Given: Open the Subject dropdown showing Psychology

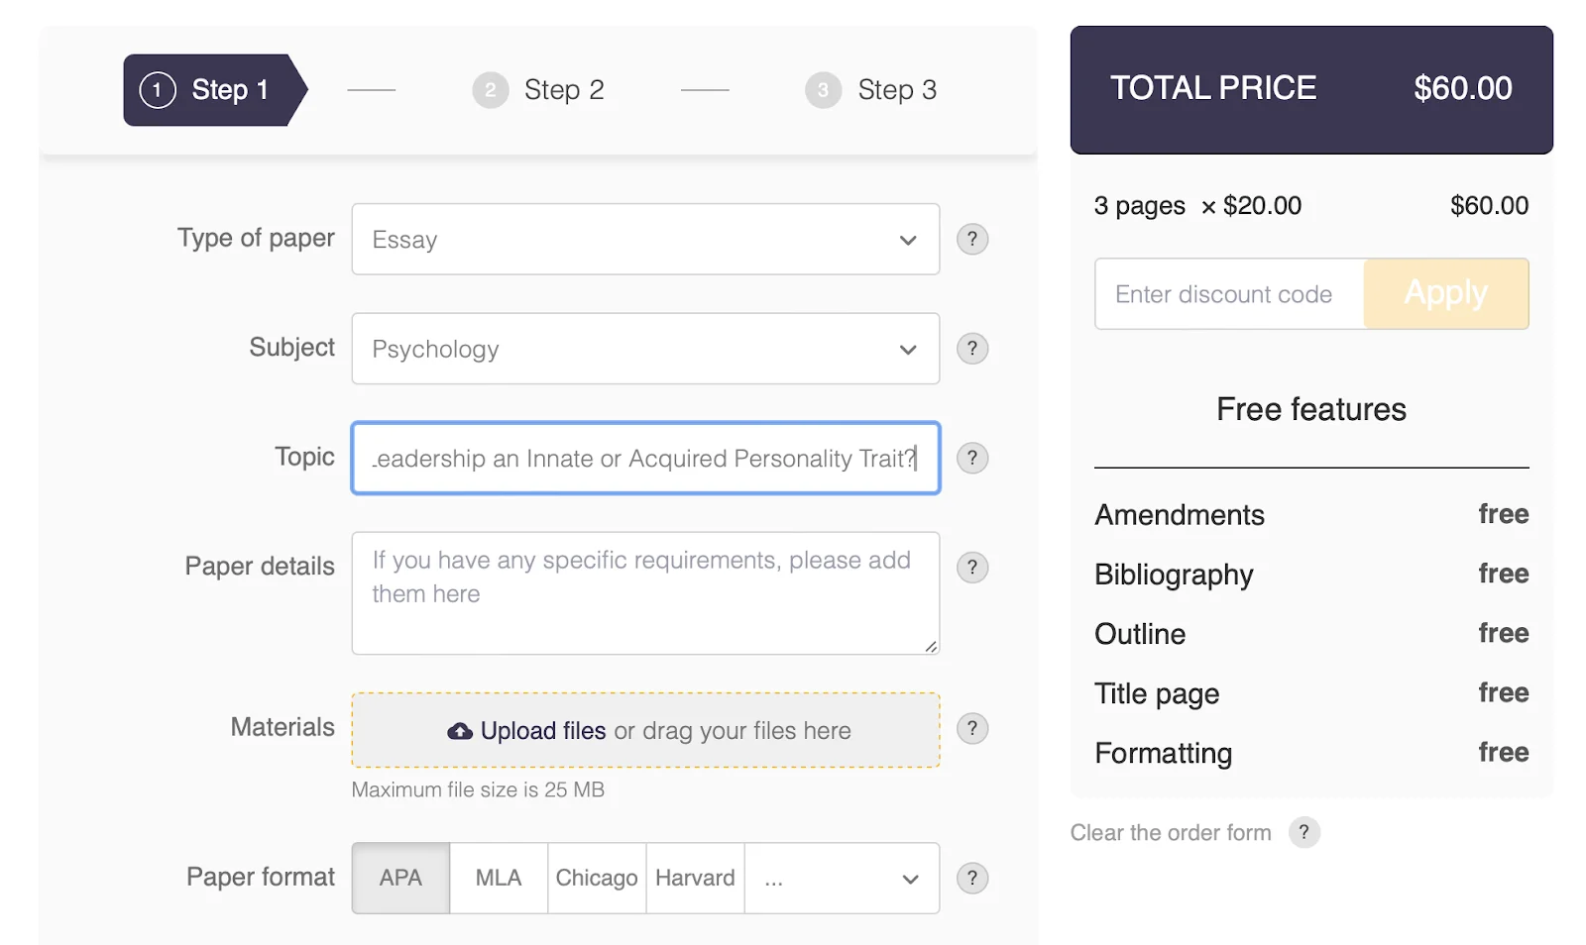Looking at the screenshot, I should click(645, 349).
